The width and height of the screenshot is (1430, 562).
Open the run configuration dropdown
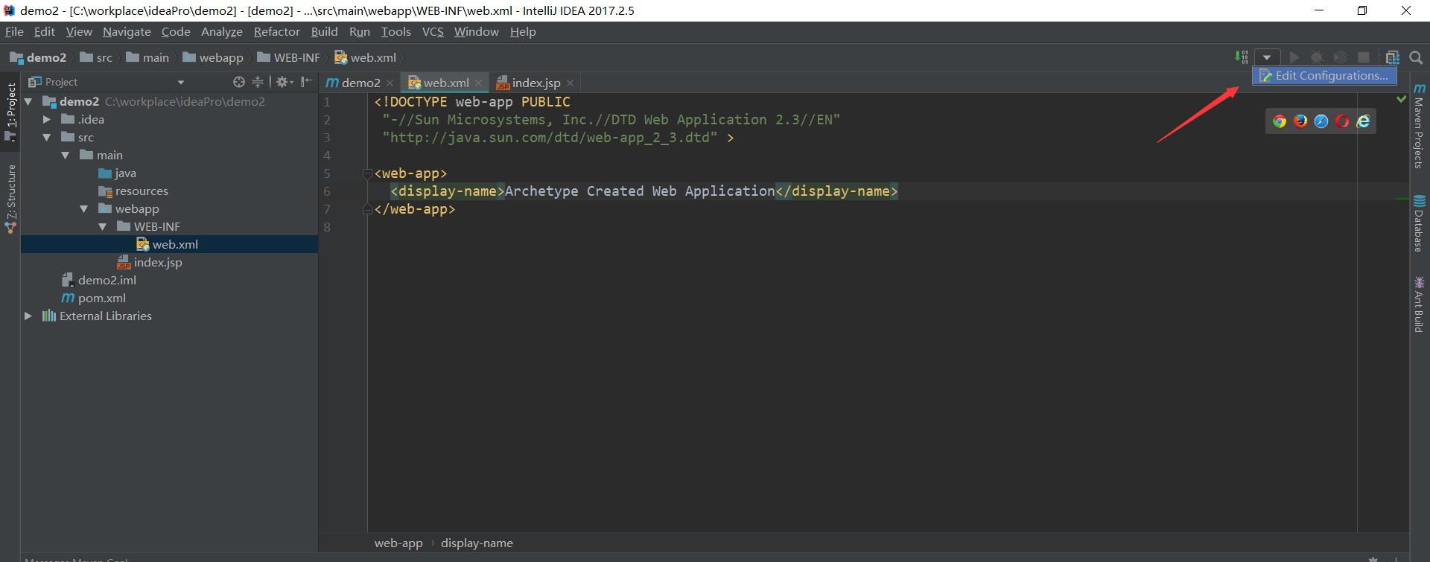tap(1267, 57)
